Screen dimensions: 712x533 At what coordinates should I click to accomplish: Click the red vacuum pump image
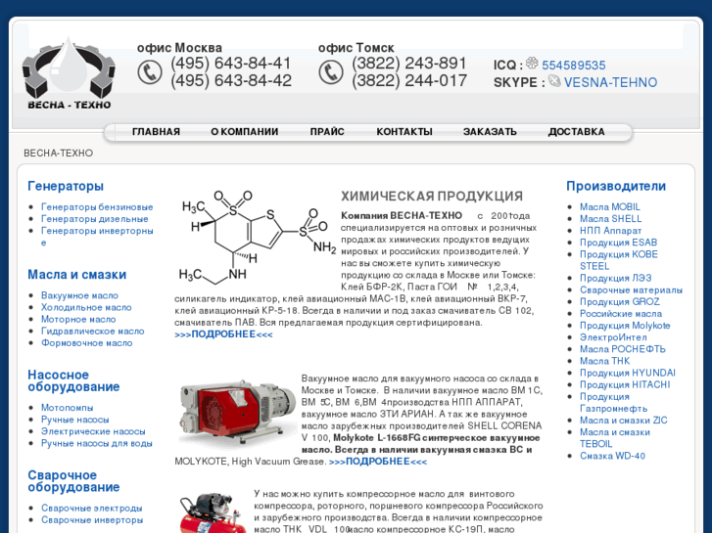[x=237, y=413]
